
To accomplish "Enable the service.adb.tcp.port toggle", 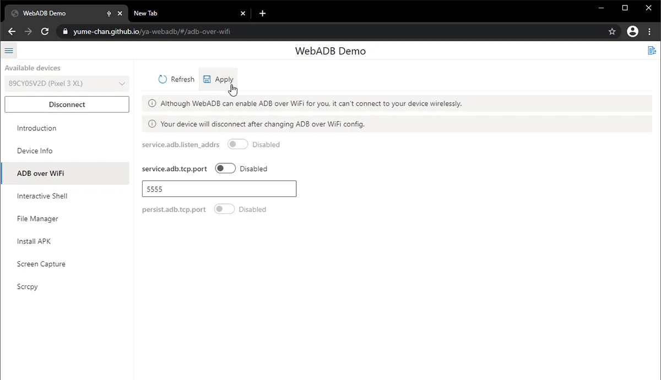I will tap(225, 168).
